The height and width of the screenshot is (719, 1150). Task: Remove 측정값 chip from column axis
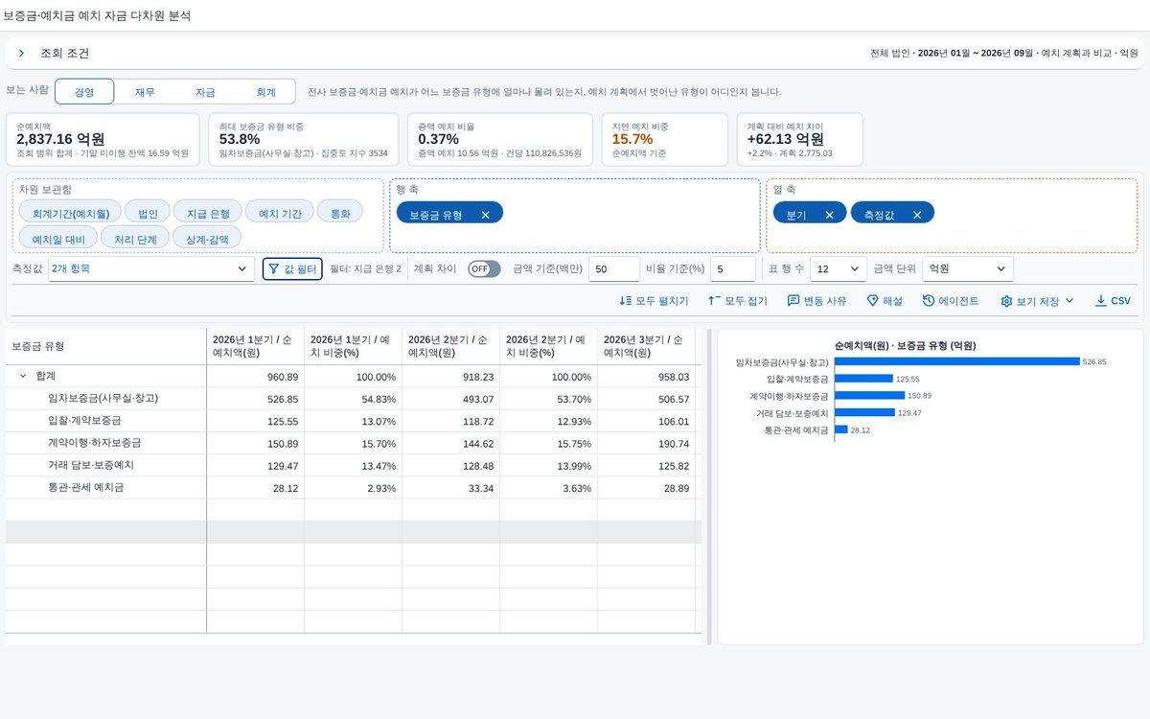[917, 215]
